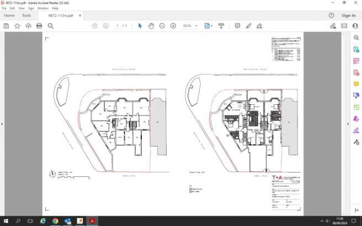Click the Zoom out minus icon
This screenshot has width=362, height=226.
click(x=162, y=26)
